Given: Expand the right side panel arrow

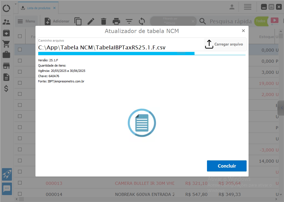Looking at the screenshot, I should point(282,108).
